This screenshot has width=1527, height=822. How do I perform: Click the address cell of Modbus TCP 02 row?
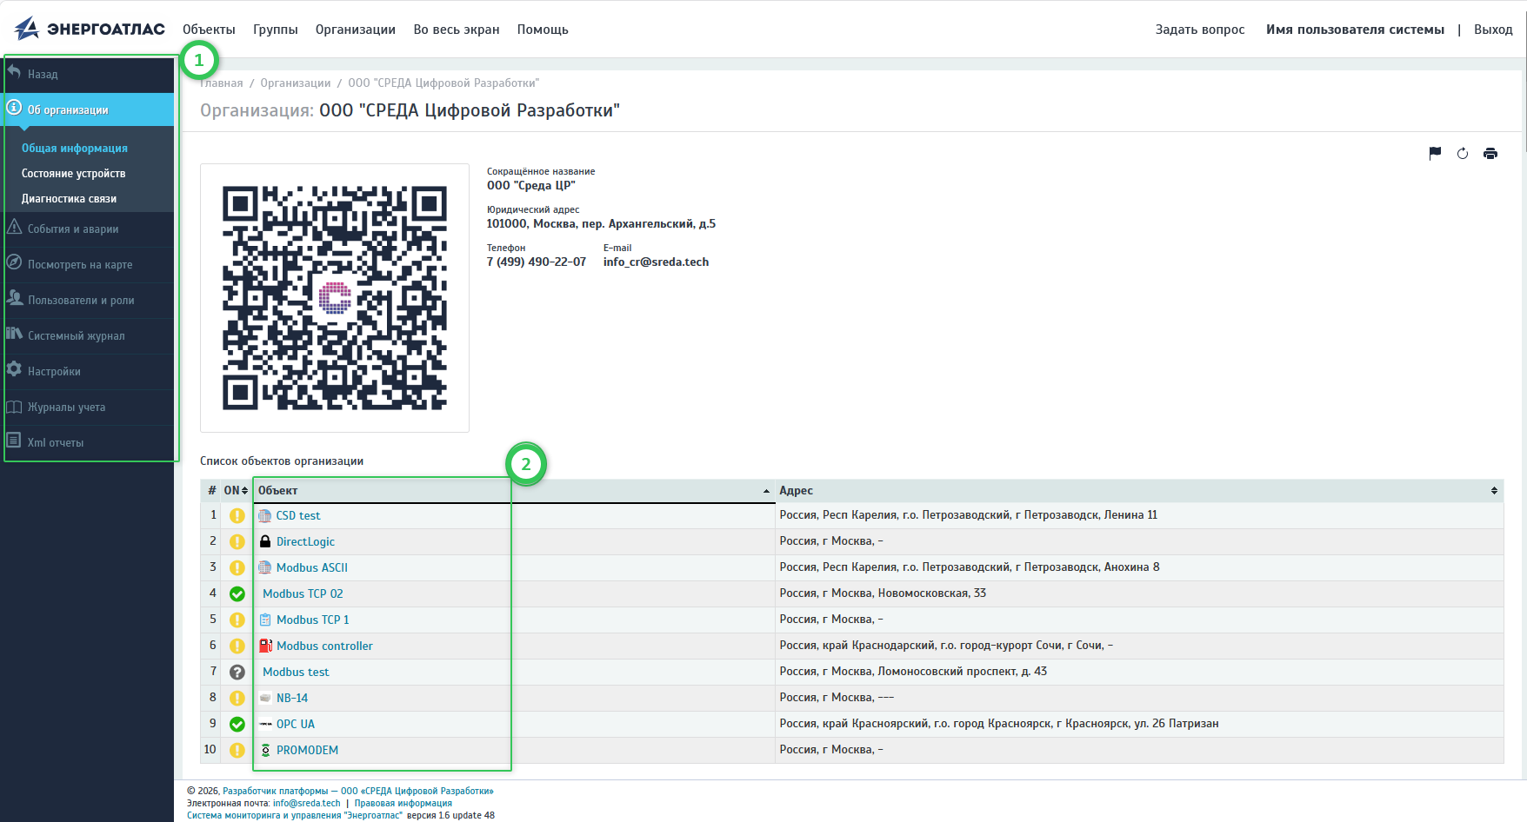tap(1138, 593)
